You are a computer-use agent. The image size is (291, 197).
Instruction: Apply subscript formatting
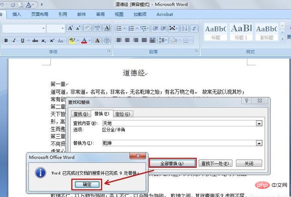tap(44, 41)
